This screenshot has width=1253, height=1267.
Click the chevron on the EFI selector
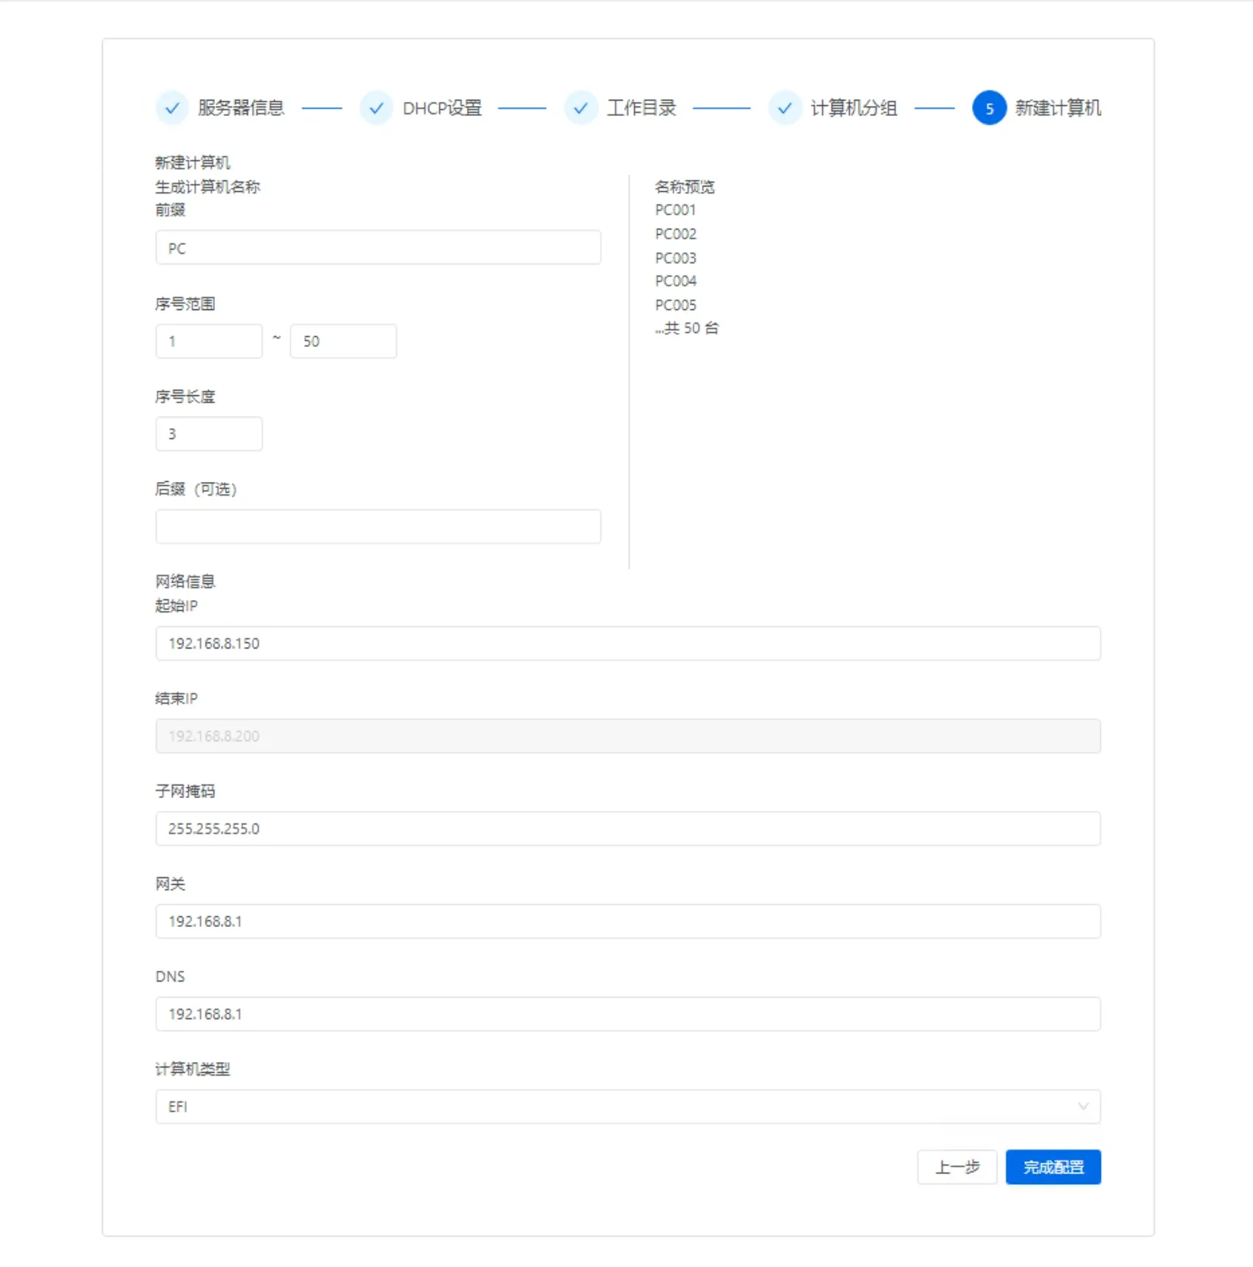1083,1107
